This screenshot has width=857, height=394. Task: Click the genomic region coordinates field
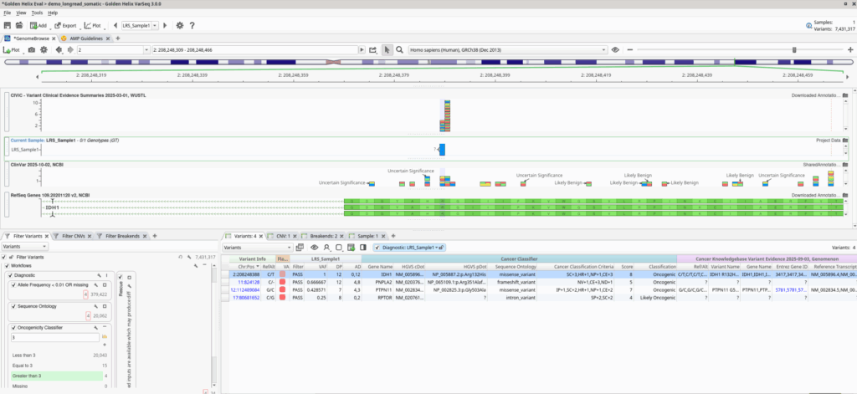coord(254,49)
